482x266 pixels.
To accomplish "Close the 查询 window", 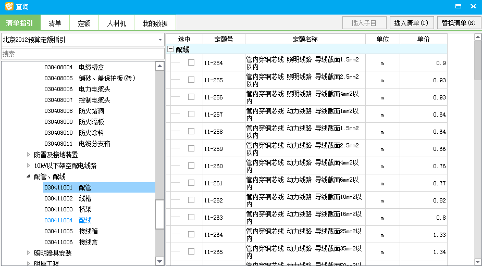I will pos(473,6).
